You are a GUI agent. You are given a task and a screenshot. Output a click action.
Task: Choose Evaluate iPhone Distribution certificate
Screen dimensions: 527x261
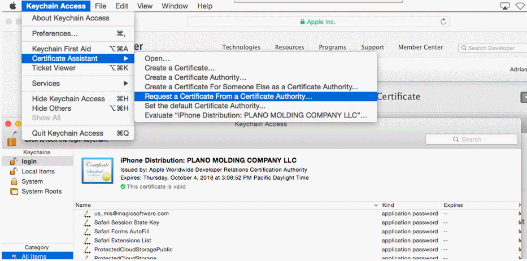[256, 115]
